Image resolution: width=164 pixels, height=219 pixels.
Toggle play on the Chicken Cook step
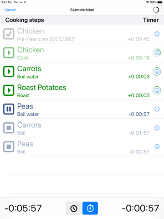[x=9, y=52]
